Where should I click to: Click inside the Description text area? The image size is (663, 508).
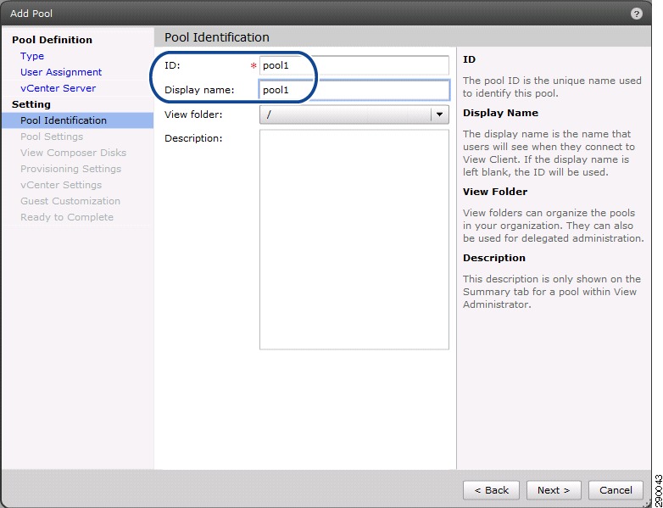click(354, 239)
